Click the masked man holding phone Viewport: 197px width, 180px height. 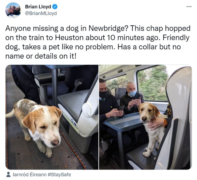pyautogui.click(x=132, y=97)
